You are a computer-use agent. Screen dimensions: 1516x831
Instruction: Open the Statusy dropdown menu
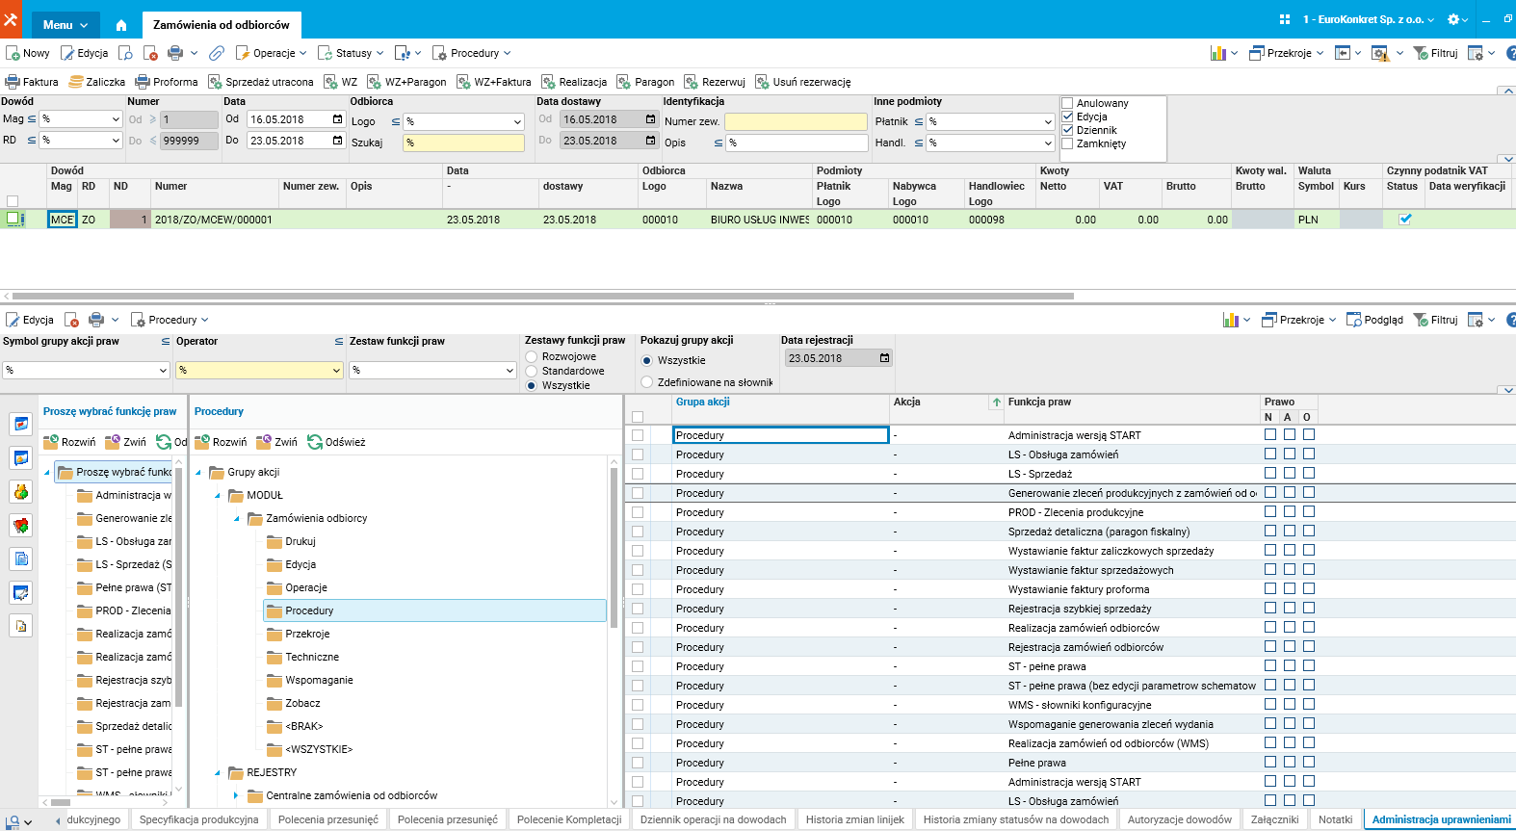point(353,53)
